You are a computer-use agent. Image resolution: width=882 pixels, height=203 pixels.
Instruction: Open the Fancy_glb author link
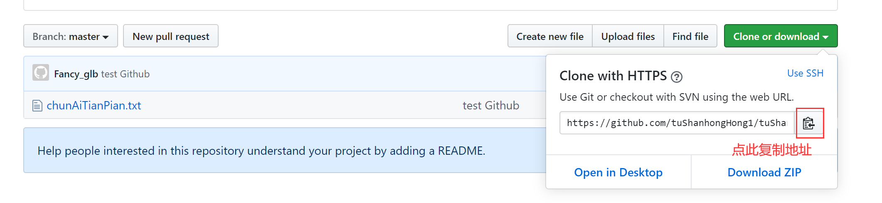[76, 74]
